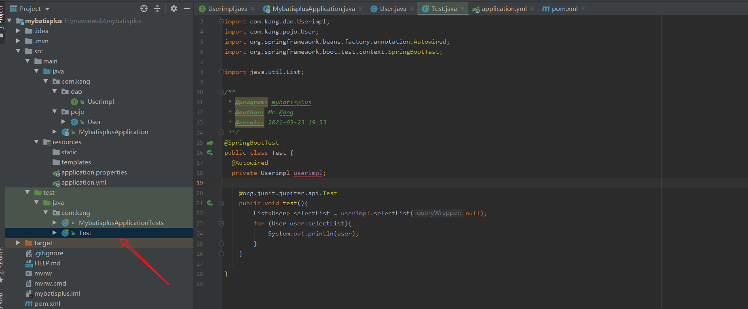The height and width of the screenshot is (309, 748).
Task: Select the mybatisplus.iml file
Action: point(57,293)
